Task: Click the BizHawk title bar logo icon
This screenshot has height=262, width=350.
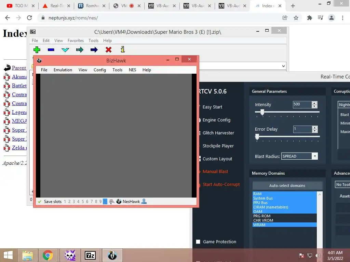Action: [39, 60]
